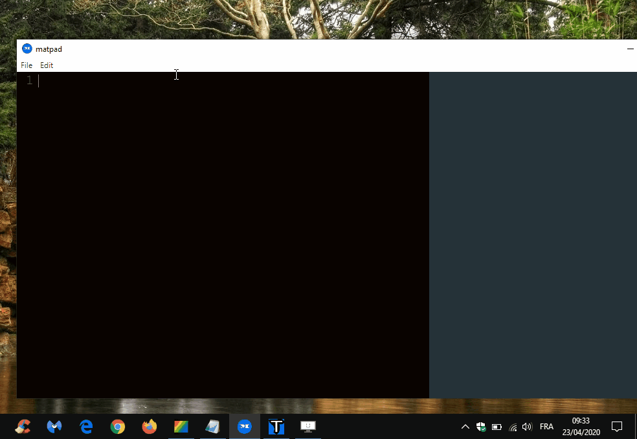Switch to the matpad taskbar button
This screenshot has height=439, width=637.
pos(244,427)
